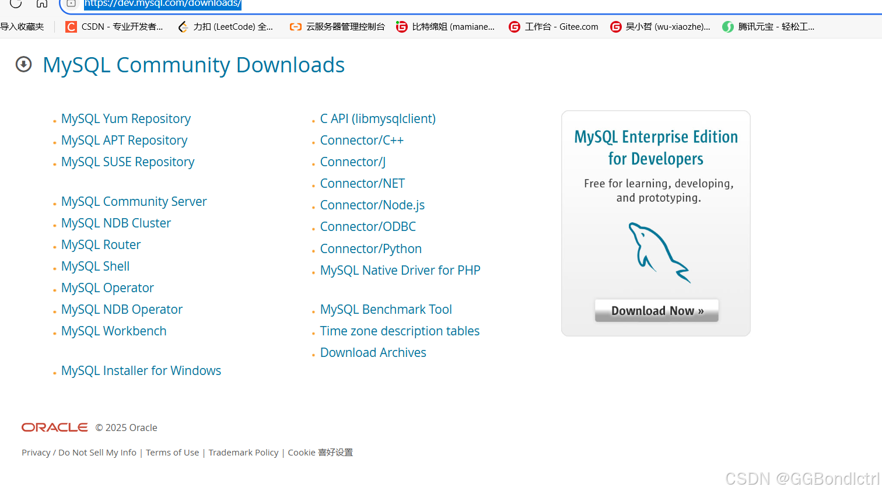Open MySQL SUSE Repository link
Screen dimensions: 882x494
(128, 162)
